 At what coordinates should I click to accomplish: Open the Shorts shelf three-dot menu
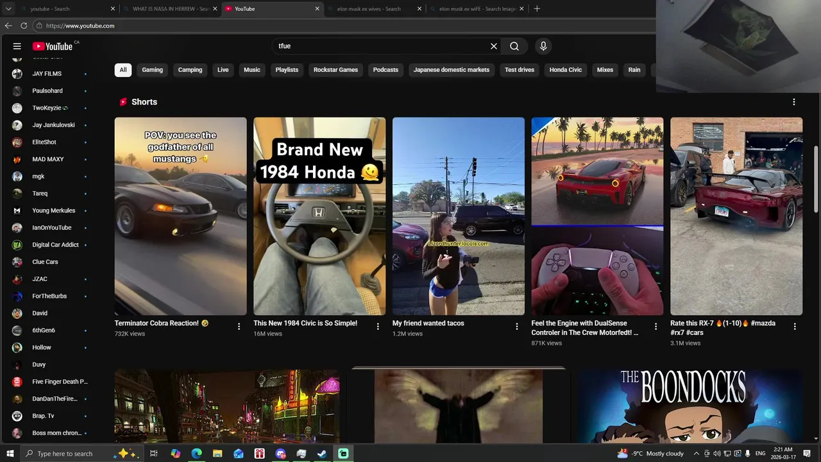(794, 102)
